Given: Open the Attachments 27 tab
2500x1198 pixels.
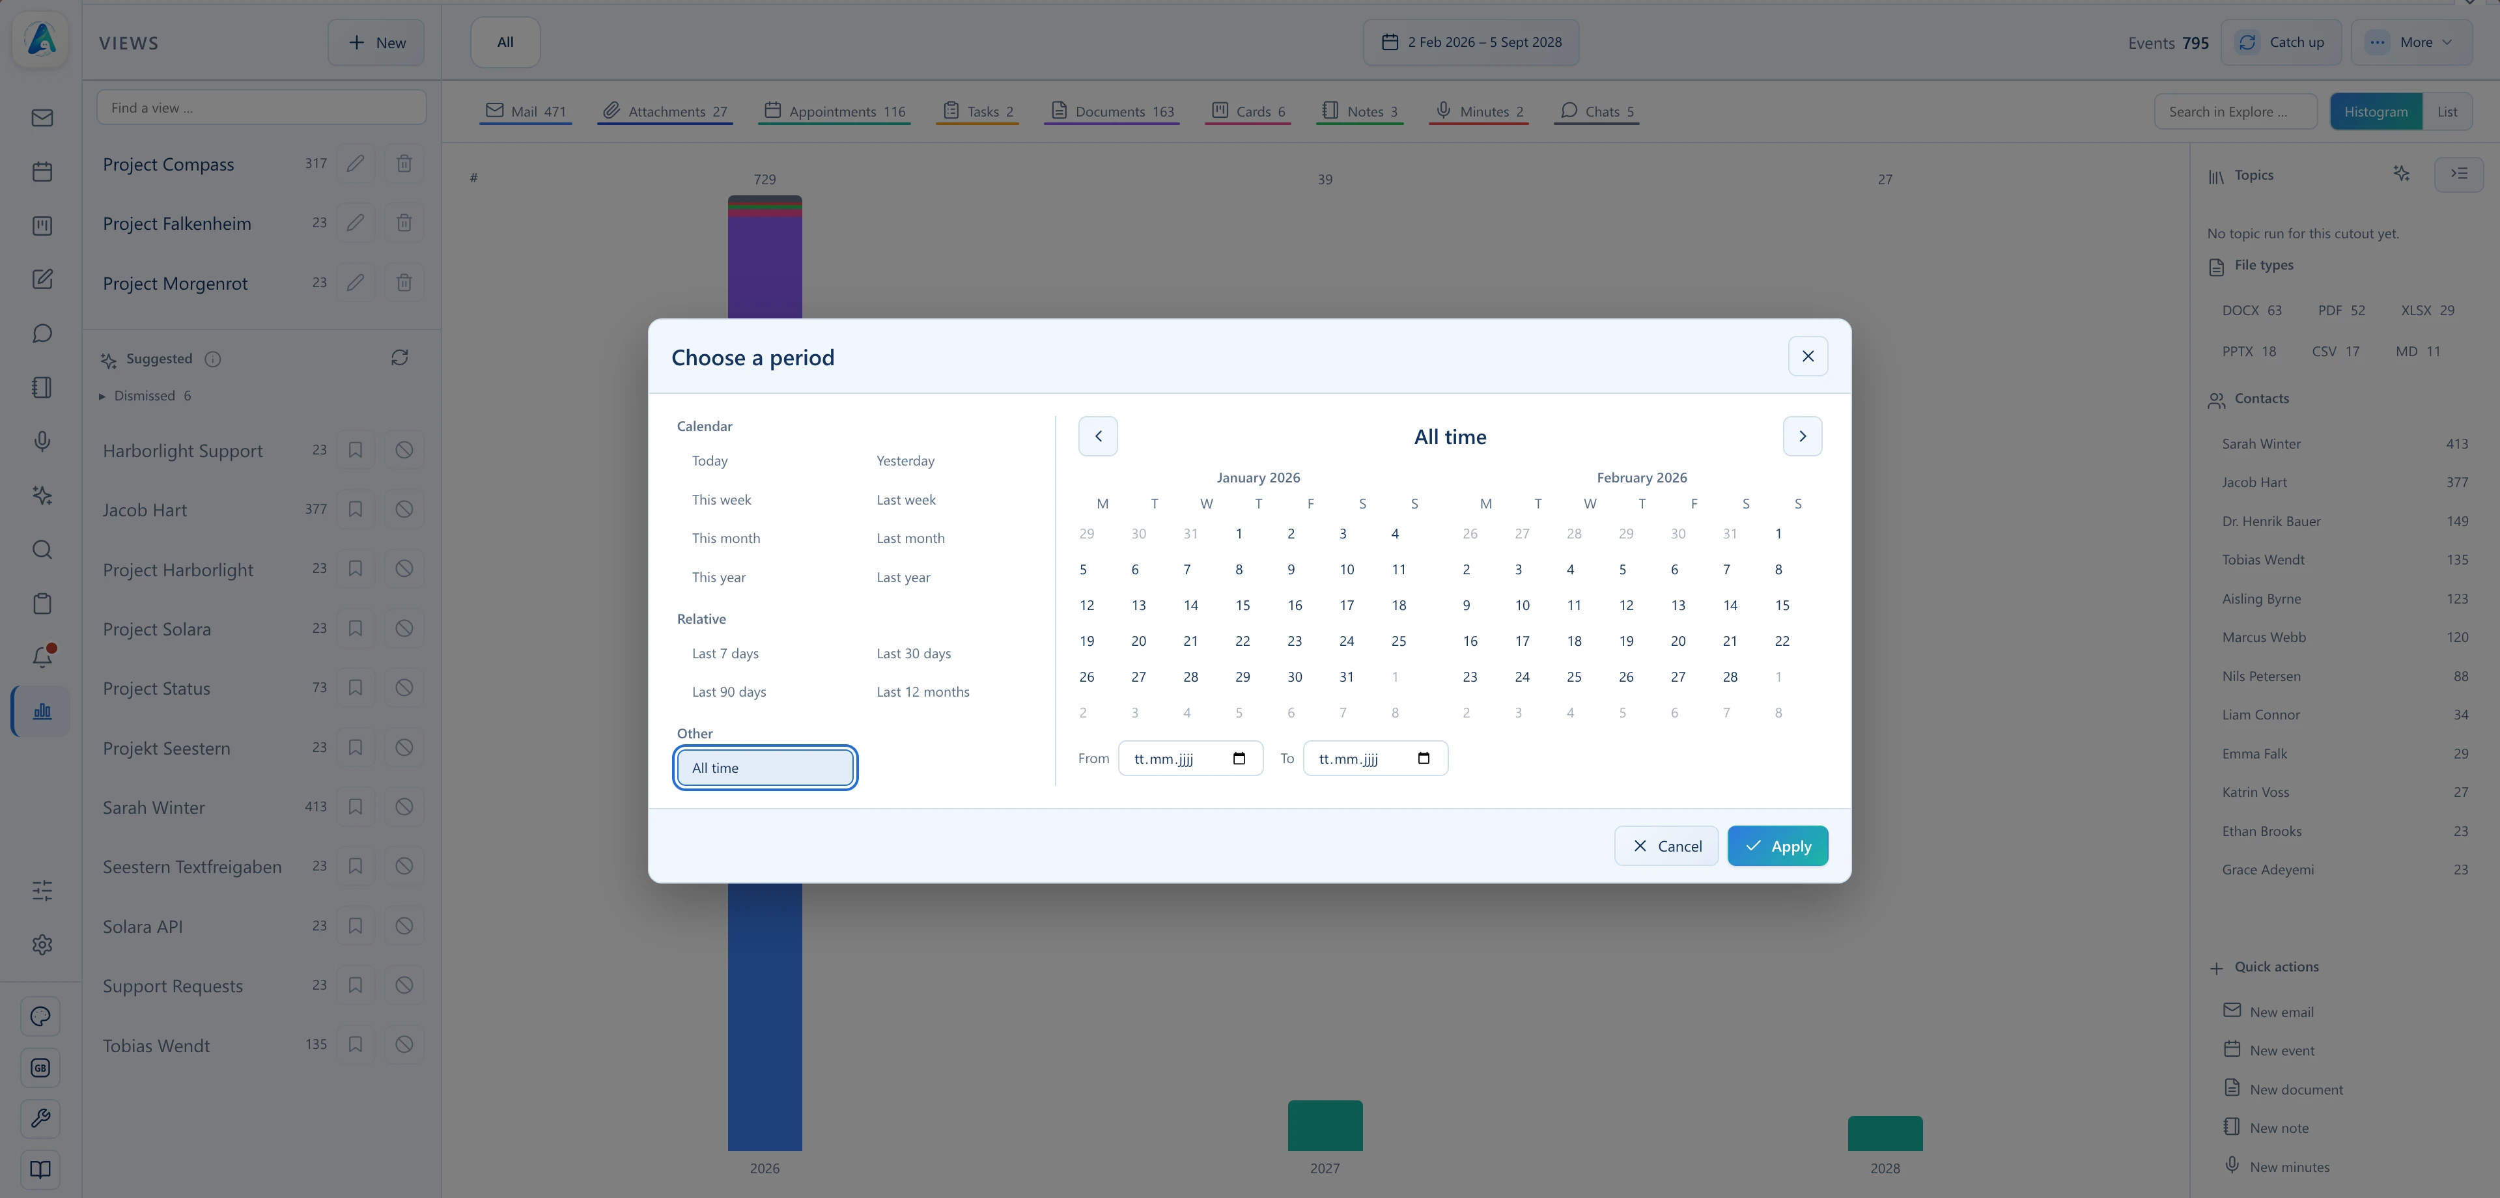Looking at the screenshot, I should 665,111.
